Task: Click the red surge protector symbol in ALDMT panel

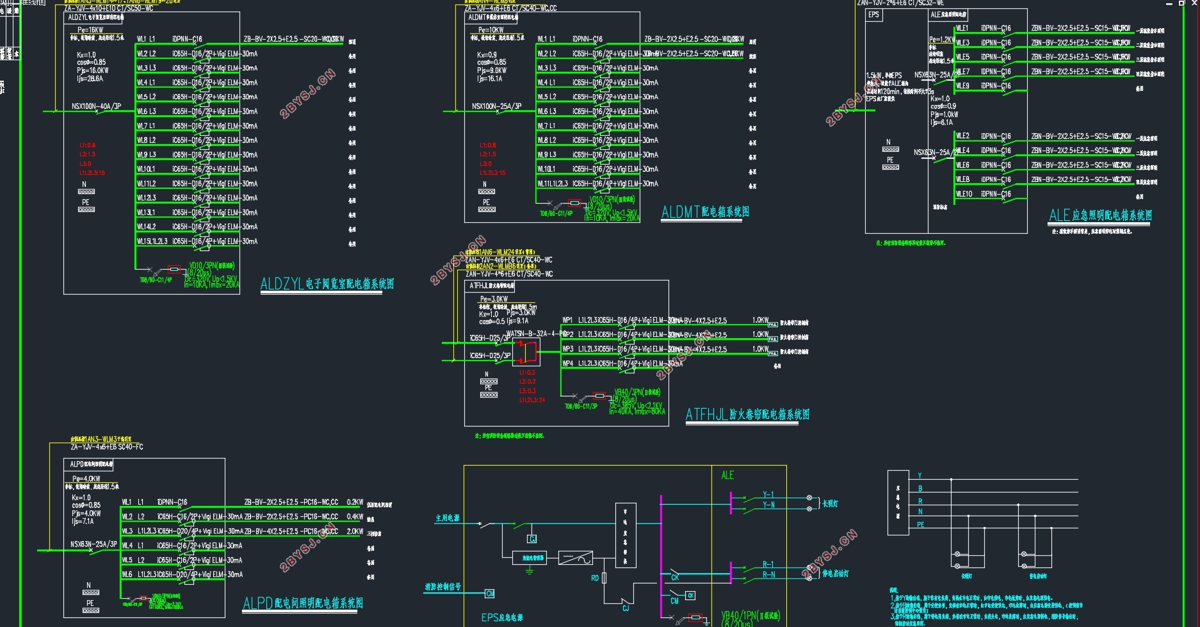Action: click(x=574, y=204)
